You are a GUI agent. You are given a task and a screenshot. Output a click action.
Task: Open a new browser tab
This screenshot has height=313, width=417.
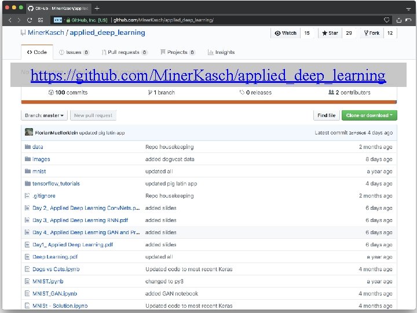pyautogui.click(x=97, y=9)
